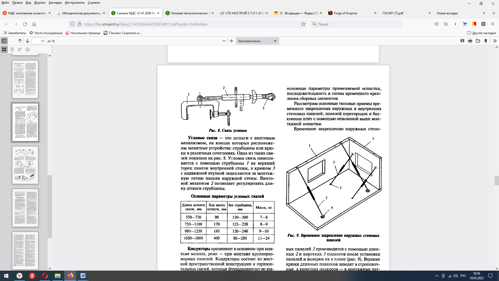Image resolution: width=499 pixels, height=281 pixels.
Task: Open Windows Start menu
Action: coord(6,276)
